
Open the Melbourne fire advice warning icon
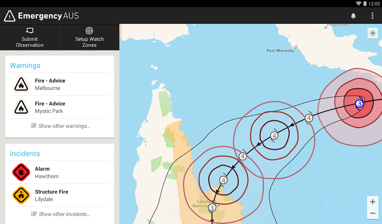(21, 84)
